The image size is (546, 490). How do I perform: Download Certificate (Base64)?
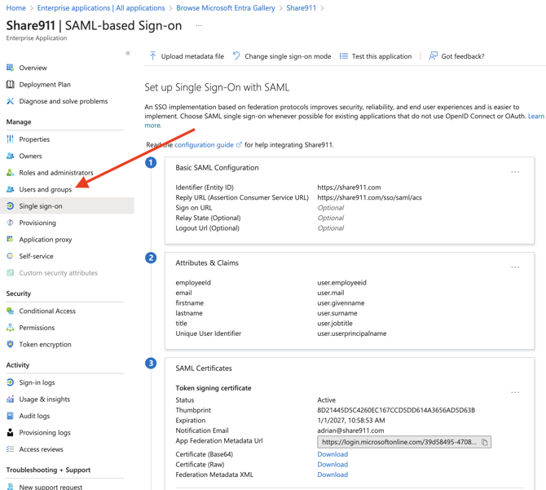332,454
